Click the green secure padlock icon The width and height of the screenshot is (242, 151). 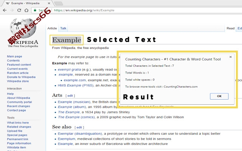tap(35, 10)
